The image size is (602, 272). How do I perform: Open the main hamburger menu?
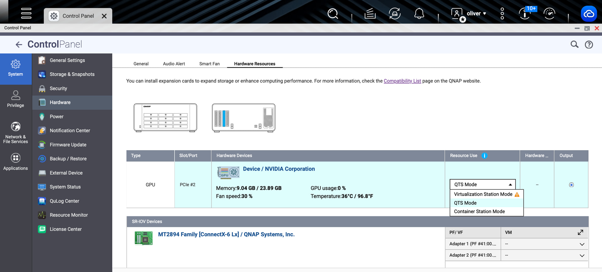[x=26, y=13]
